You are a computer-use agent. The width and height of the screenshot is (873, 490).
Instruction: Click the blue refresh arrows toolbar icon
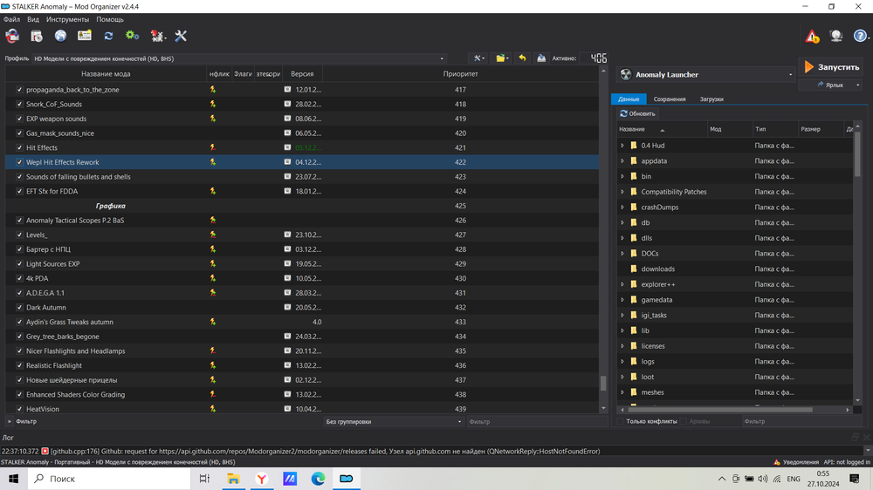point(108,36)
